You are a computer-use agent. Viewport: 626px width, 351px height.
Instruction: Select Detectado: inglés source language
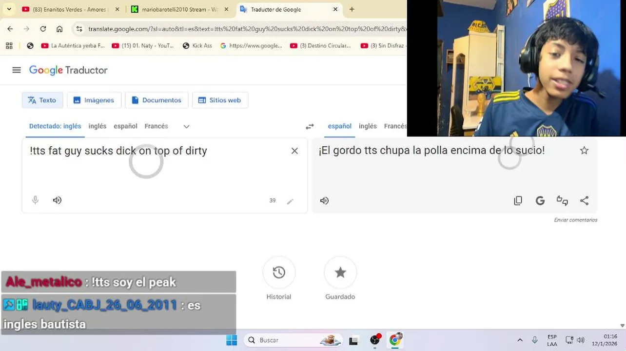(x=55, y=126)
